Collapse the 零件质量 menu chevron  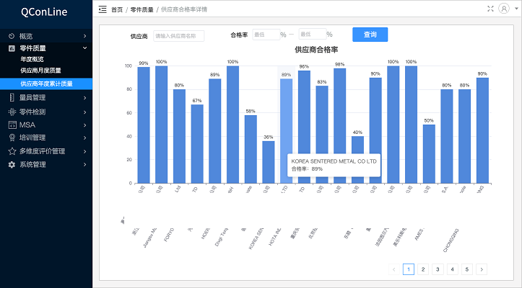pyautogui.click(x=84, y=48)
